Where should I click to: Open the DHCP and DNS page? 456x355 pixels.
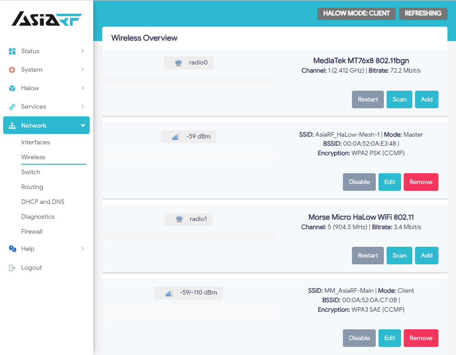pyautogui.click(x=42, y=202)
